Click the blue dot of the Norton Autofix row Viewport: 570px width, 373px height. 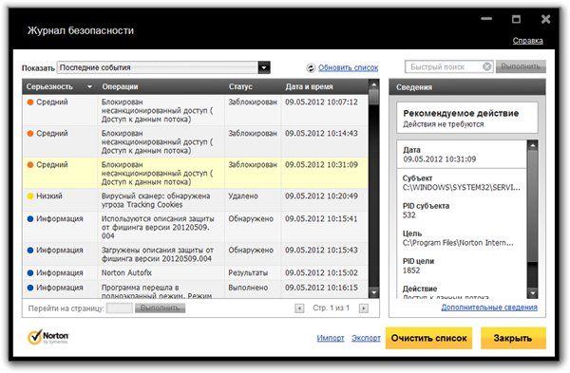tap(30, 272)
